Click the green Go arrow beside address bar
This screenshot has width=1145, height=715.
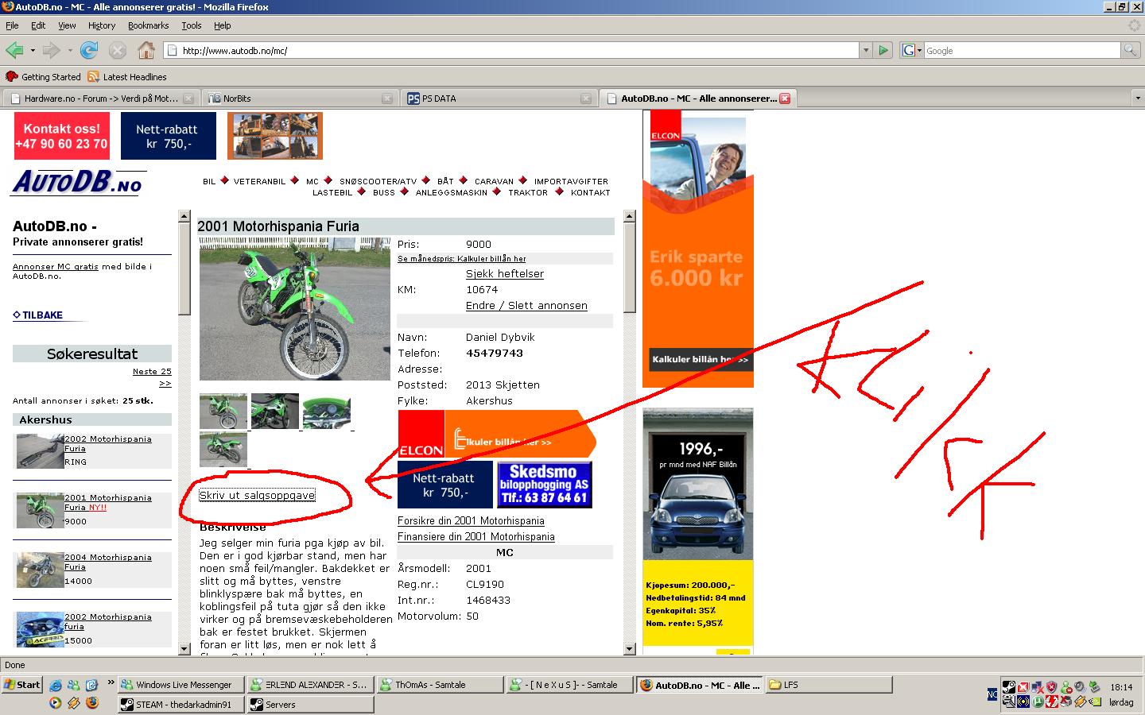pos(883,50)
